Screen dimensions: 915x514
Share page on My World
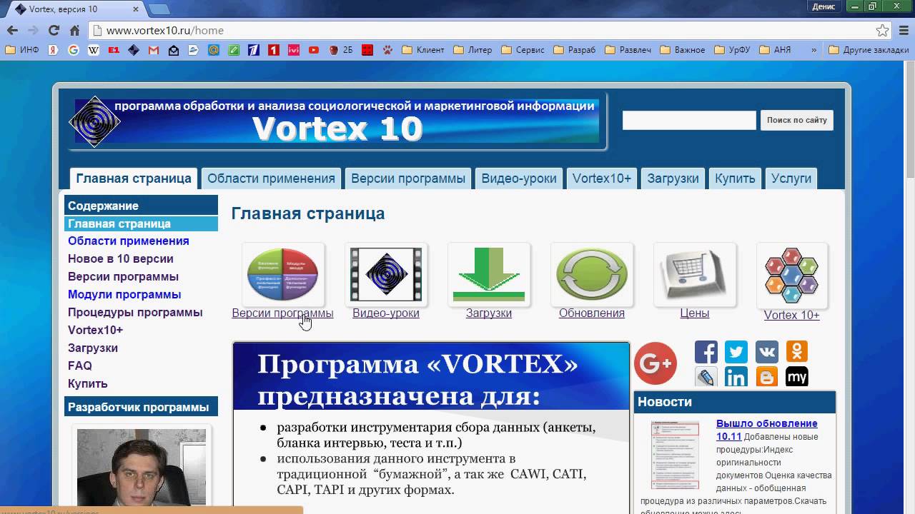(x=797, y=377)
